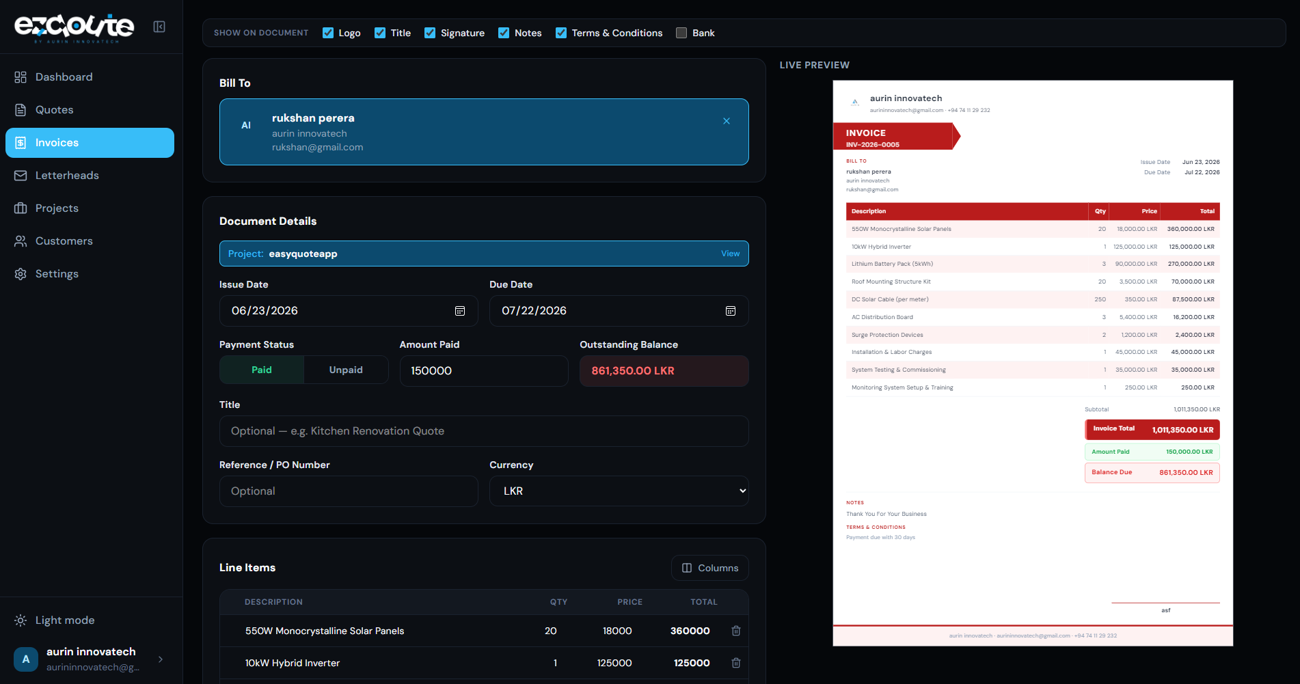This screenshot has height=684, width=1300.
Task: Click the Quotes document icon
Action: coord(21,110)
